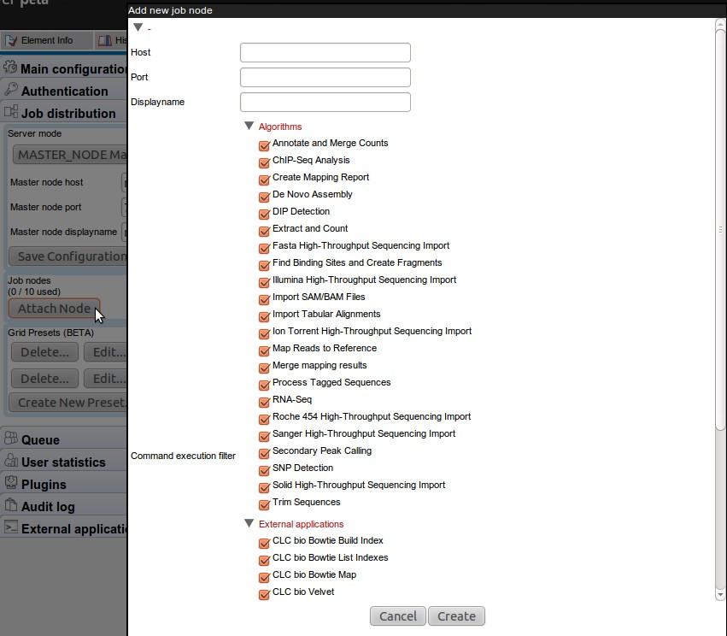Toggle Map Reads to Reference checkbox

pyautogui.click(x=264, y=351)
